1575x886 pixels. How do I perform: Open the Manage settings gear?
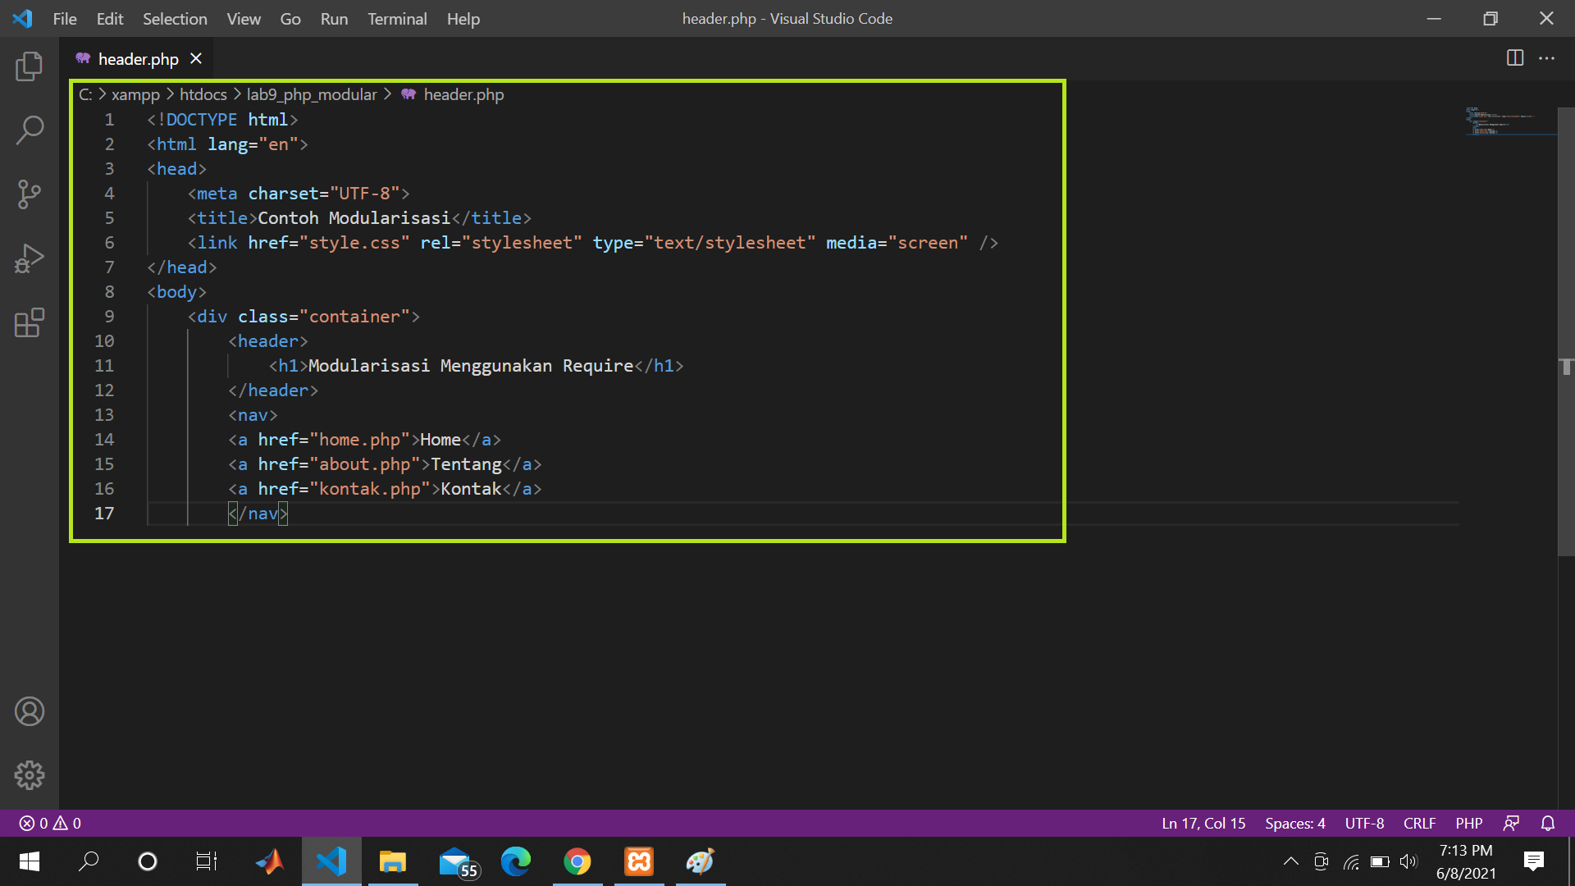point(30,774)
